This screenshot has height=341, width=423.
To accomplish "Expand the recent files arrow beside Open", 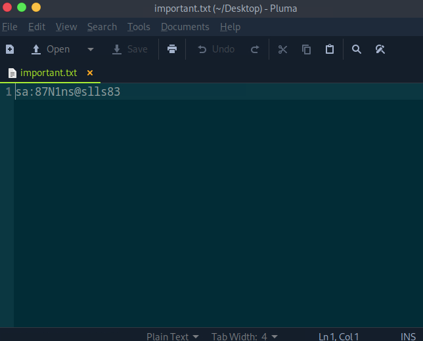I will point(91,49).
